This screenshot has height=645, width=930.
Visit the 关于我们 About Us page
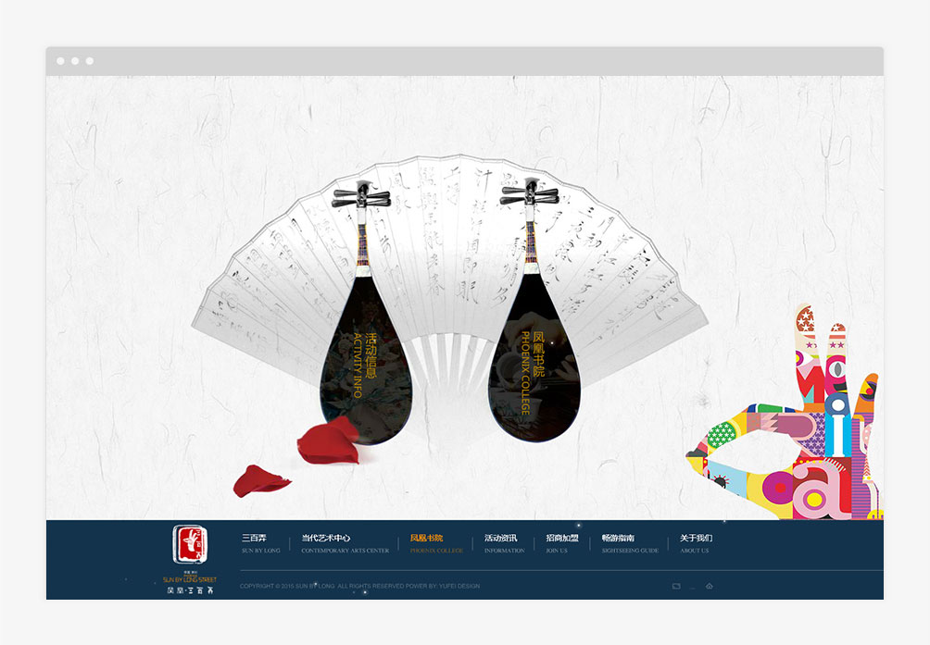click(x=695, y=543)
